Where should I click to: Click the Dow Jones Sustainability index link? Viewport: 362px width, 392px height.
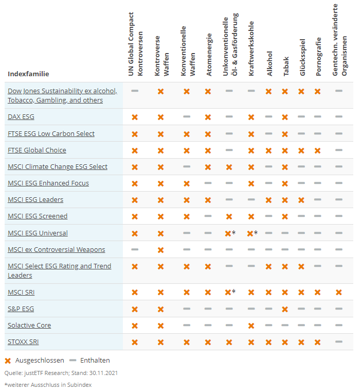click(62, 95)
